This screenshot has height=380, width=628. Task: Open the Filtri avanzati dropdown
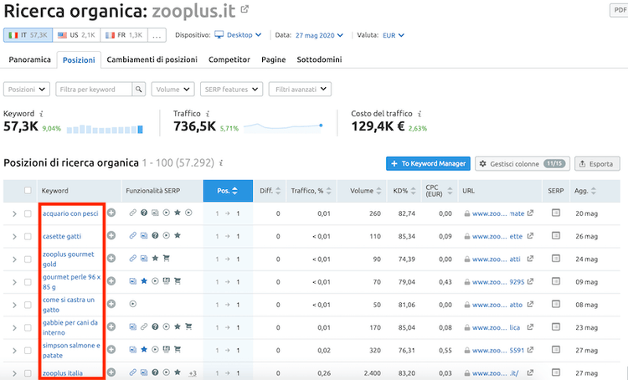(x=300, y=90)
